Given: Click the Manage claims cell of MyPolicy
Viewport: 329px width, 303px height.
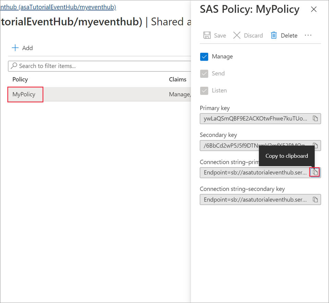Looking at the screenshot, I should pyautogui.click(x=180, y=94).
